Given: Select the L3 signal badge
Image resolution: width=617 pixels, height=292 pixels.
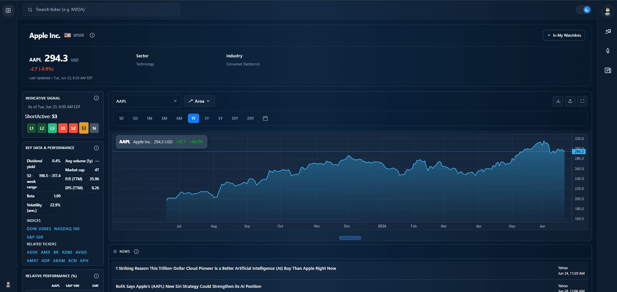Looking at the screenshot, I should (52, 128).
